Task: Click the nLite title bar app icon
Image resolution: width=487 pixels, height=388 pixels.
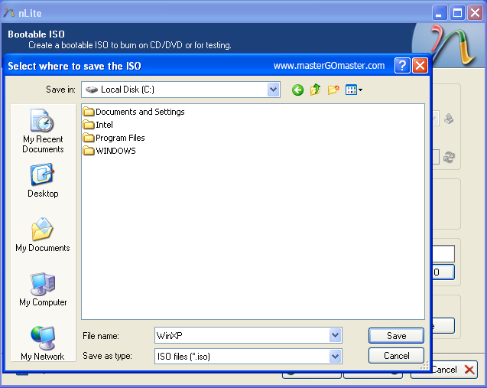Action: (8, 13)
